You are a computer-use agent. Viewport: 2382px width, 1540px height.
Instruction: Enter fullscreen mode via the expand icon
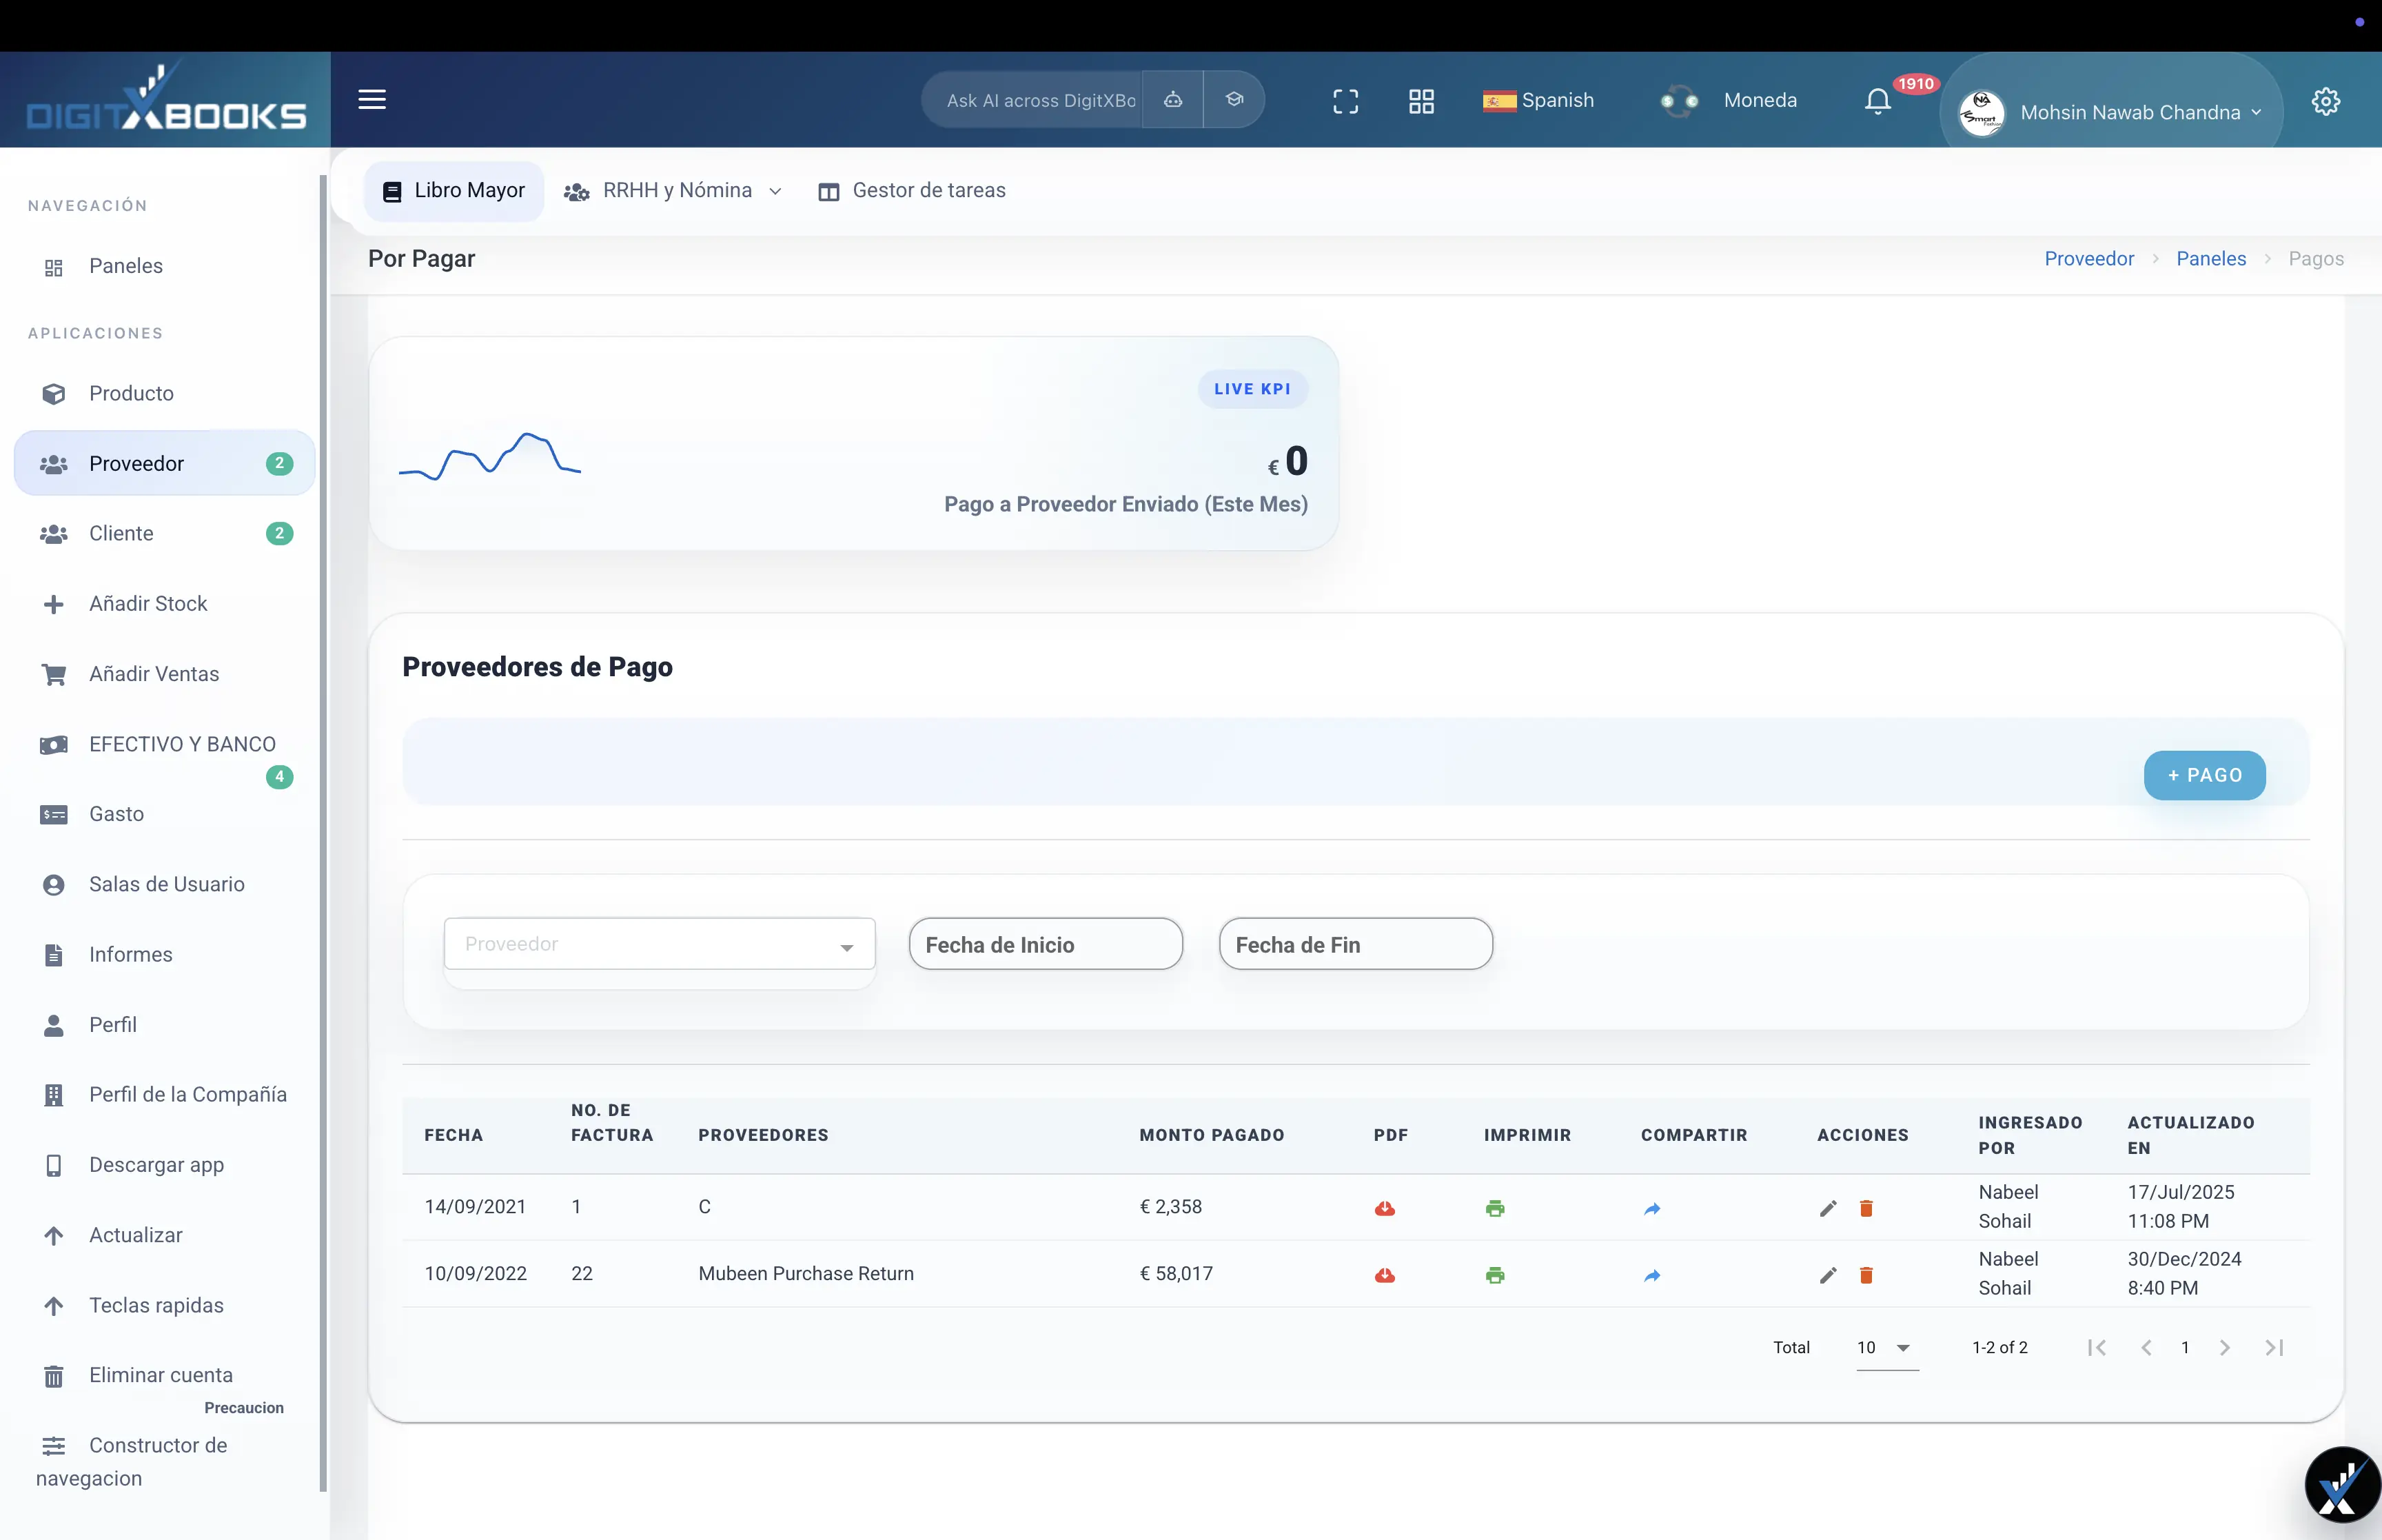click(1345, 100)
